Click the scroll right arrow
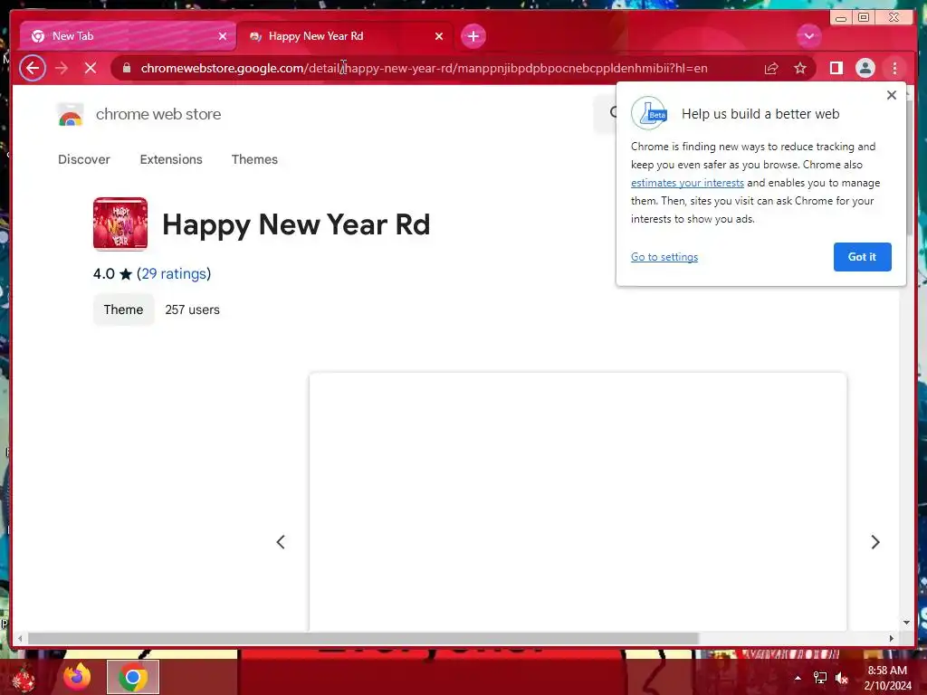The width and height of the screenshot is (927, 695). 892,638
